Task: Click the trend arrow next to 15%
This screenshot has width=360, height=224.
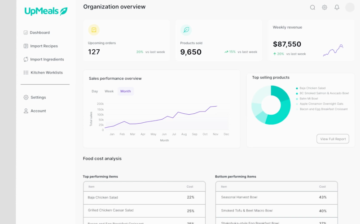Action: coord(226,52)
